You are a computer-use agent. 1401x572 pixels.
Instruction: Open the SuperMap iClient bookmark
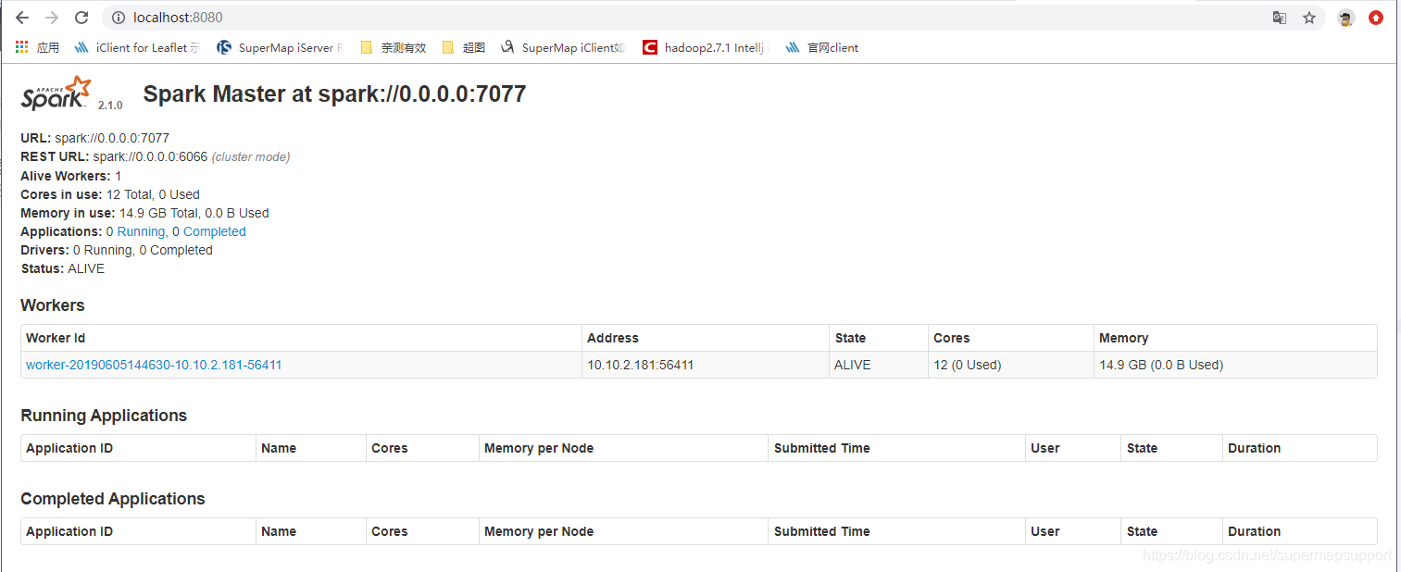coord(563,47)
